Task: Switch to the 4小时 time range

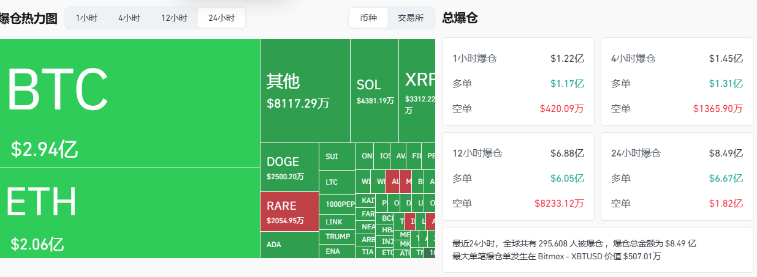Action: [129, 18]
